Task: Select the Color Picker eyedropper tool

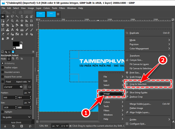Action: [7, 21]
